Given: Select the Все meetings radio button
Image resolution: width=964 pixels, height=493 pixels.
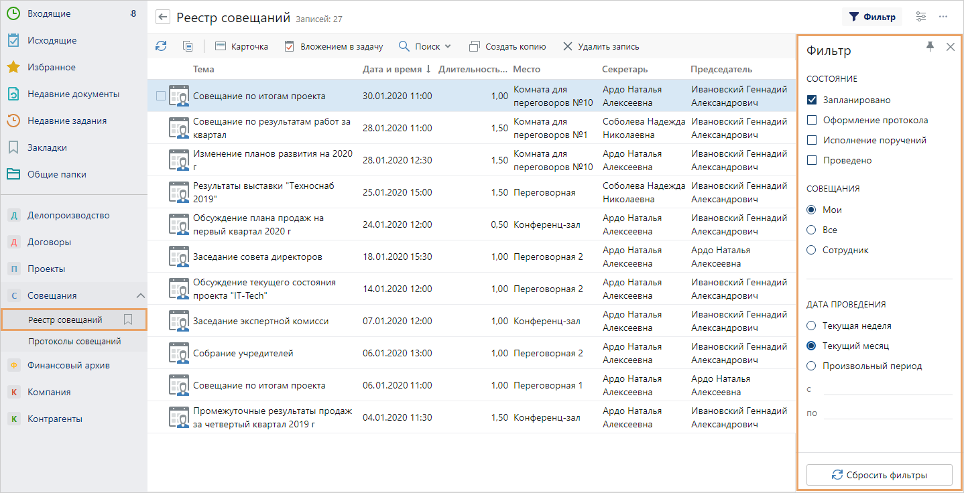Looking at the screenshot, I should pos(811,230).
